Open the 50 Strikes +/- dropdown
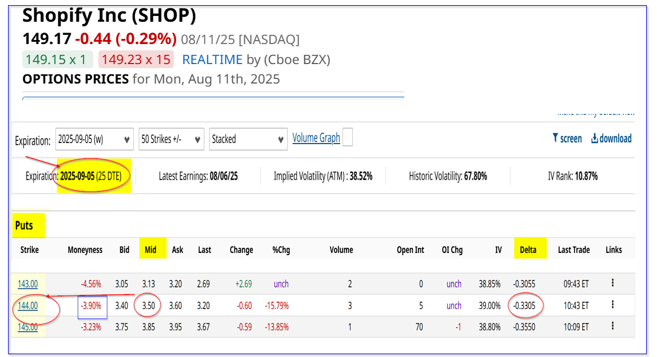 click(x=172, y=139)
